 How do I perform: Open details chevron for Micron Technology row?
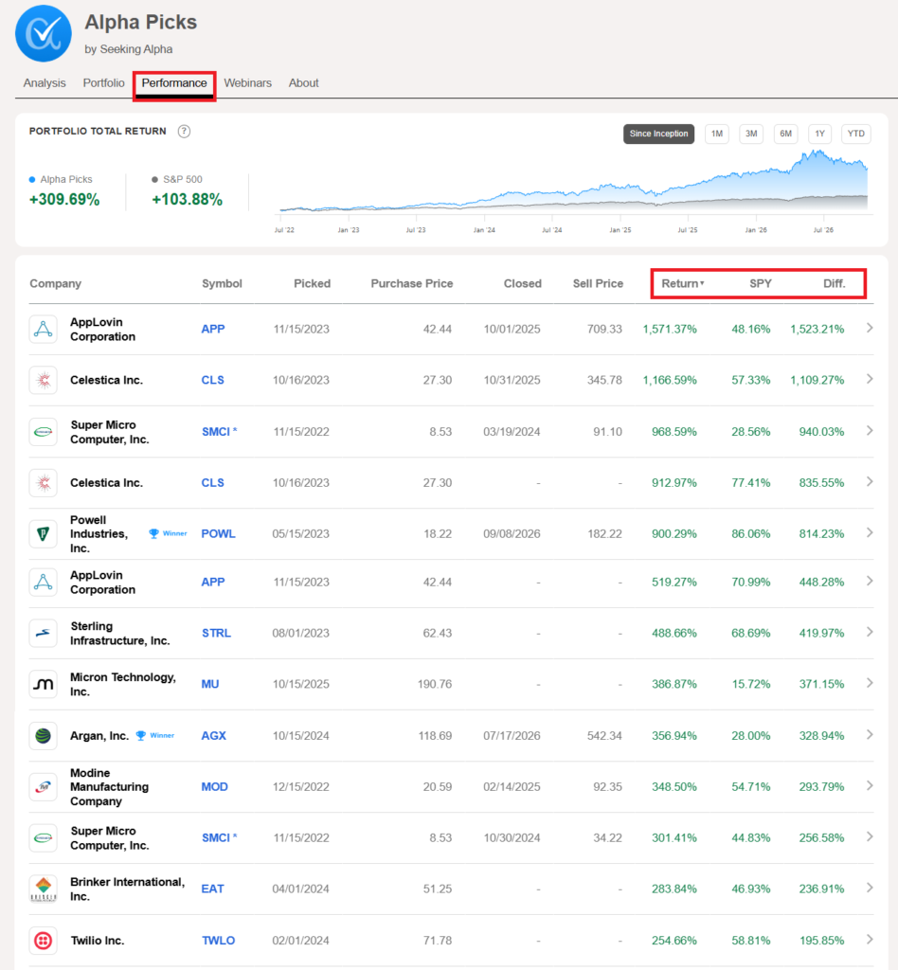[x=870, y=683]
